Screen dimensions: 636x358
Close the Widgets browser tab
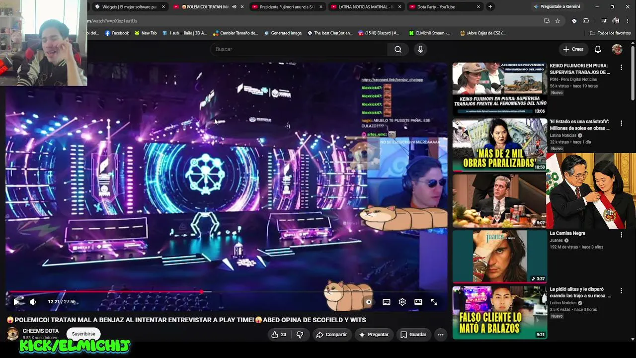point(163,7)
